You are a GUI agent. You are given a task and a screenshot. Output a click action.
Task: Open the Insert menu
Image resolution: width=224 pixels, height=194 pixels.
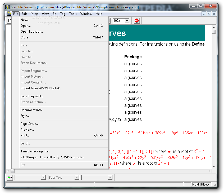pos(34,14)
